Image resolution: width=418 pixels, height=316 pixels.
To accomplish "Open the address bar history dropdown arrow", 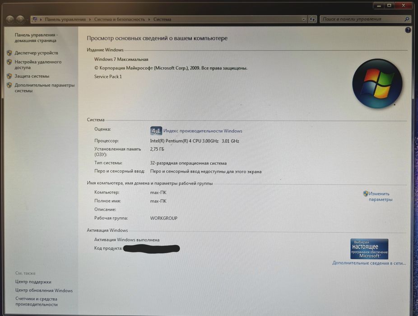I will [x=303, y=19].
